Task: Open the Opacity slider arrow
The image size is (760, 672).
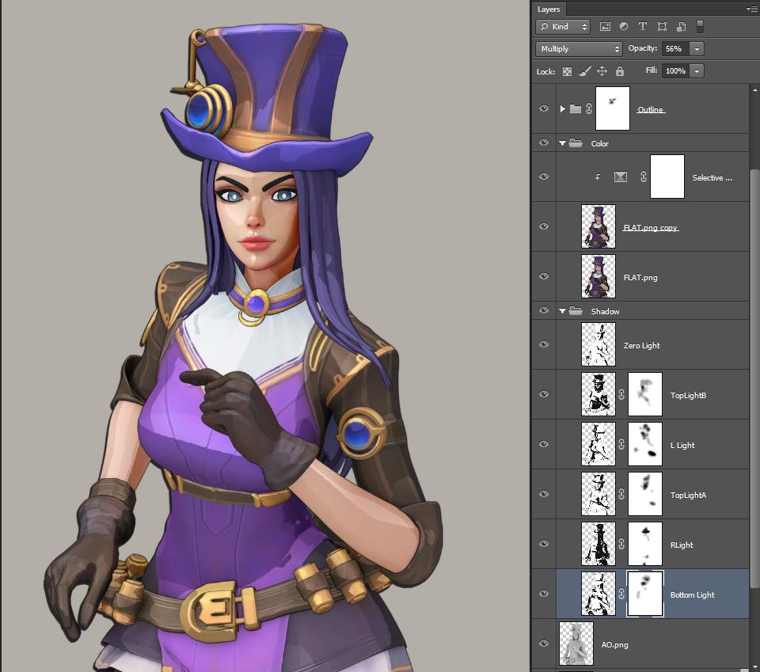Action: (x=697, y=48)
